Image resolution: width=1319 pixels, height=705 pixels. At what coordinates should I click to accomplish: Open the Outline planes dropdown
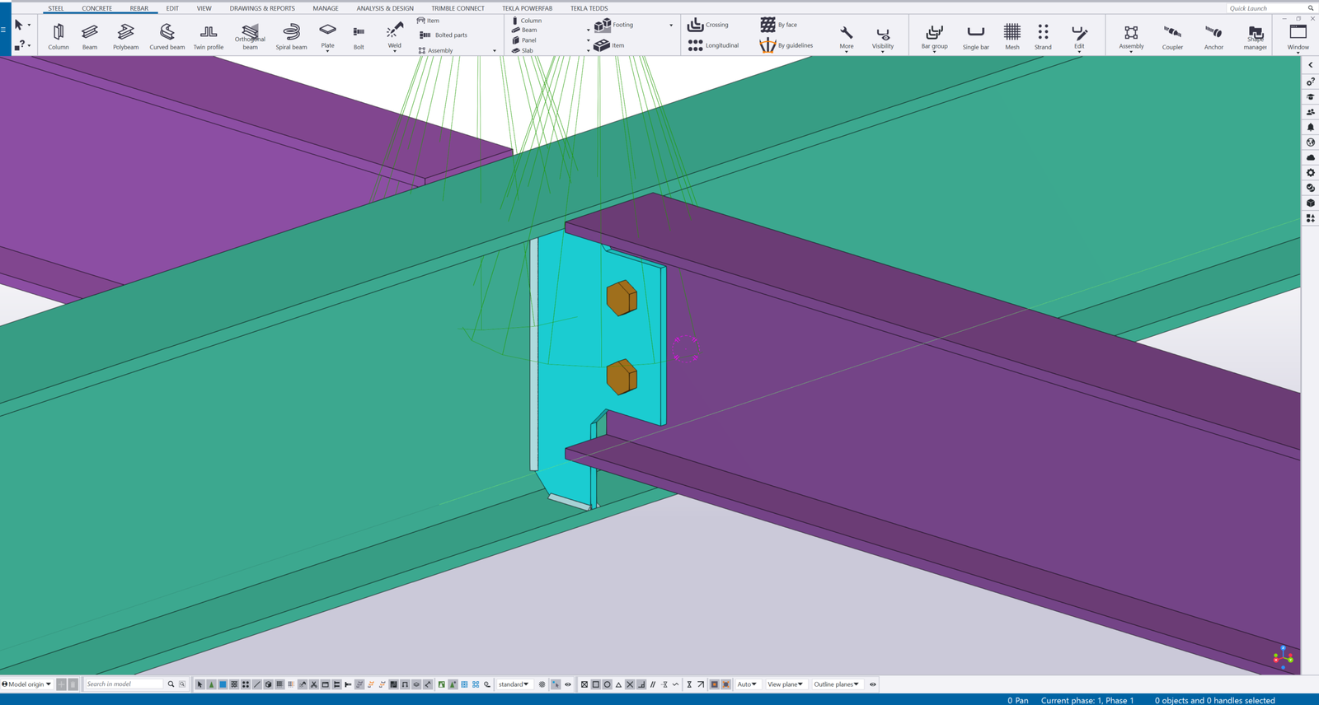coord(837,684)
